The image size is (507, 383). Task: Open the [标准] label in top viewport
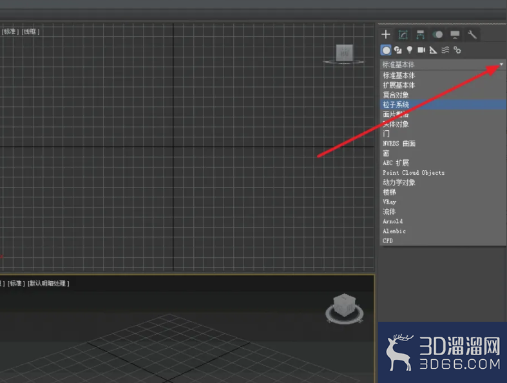[x=10, y=32]
